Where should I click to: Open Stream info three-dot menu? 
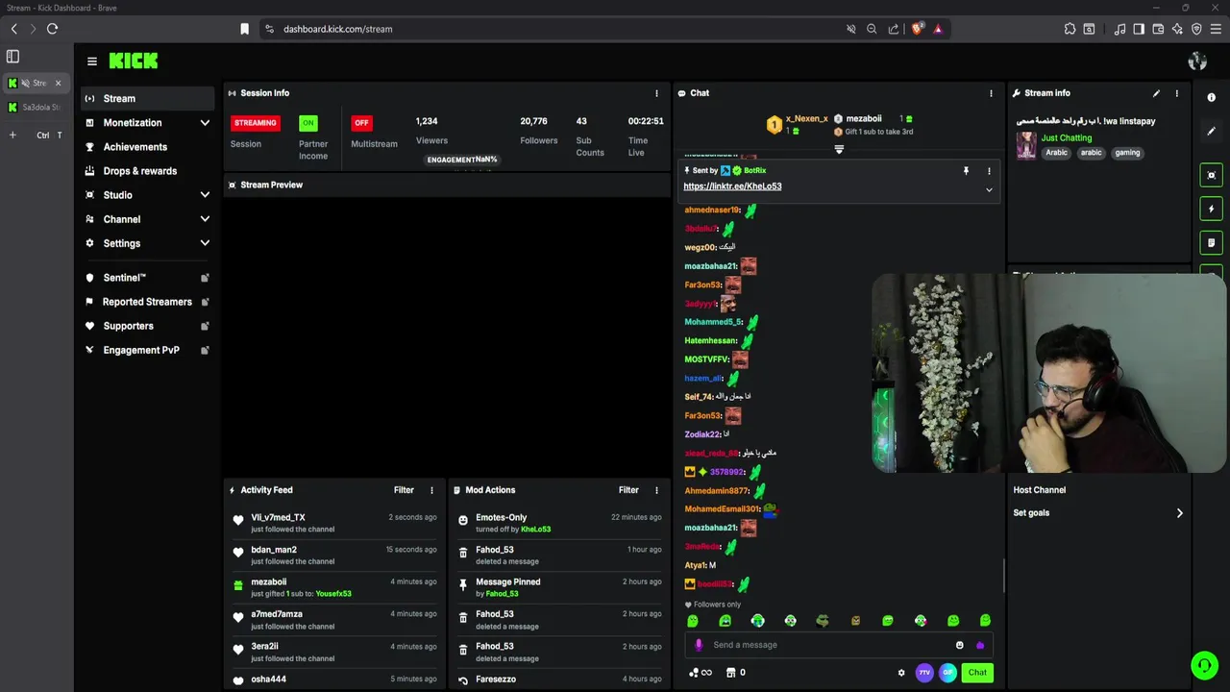tap(1177, 93)
